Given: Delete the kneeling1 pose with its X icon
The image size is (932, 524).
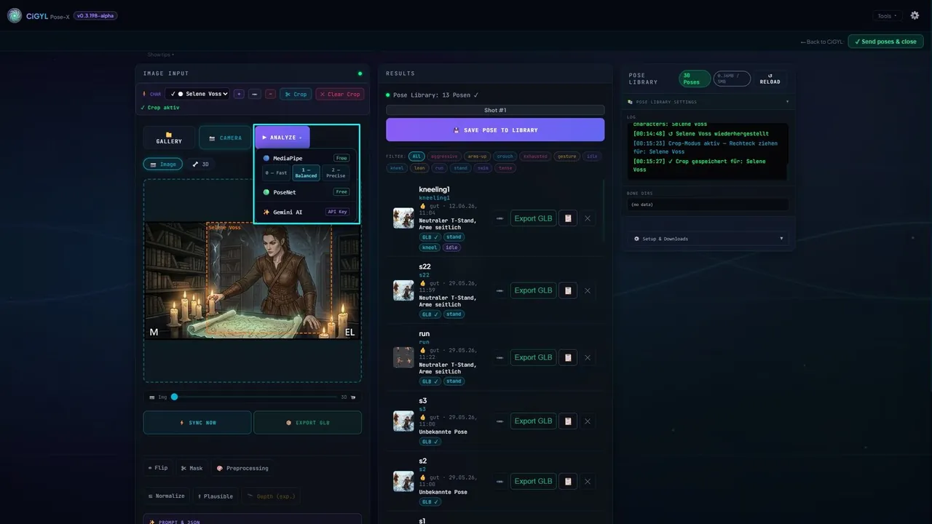Looking at the screenshot, I should tap(588, 218).
